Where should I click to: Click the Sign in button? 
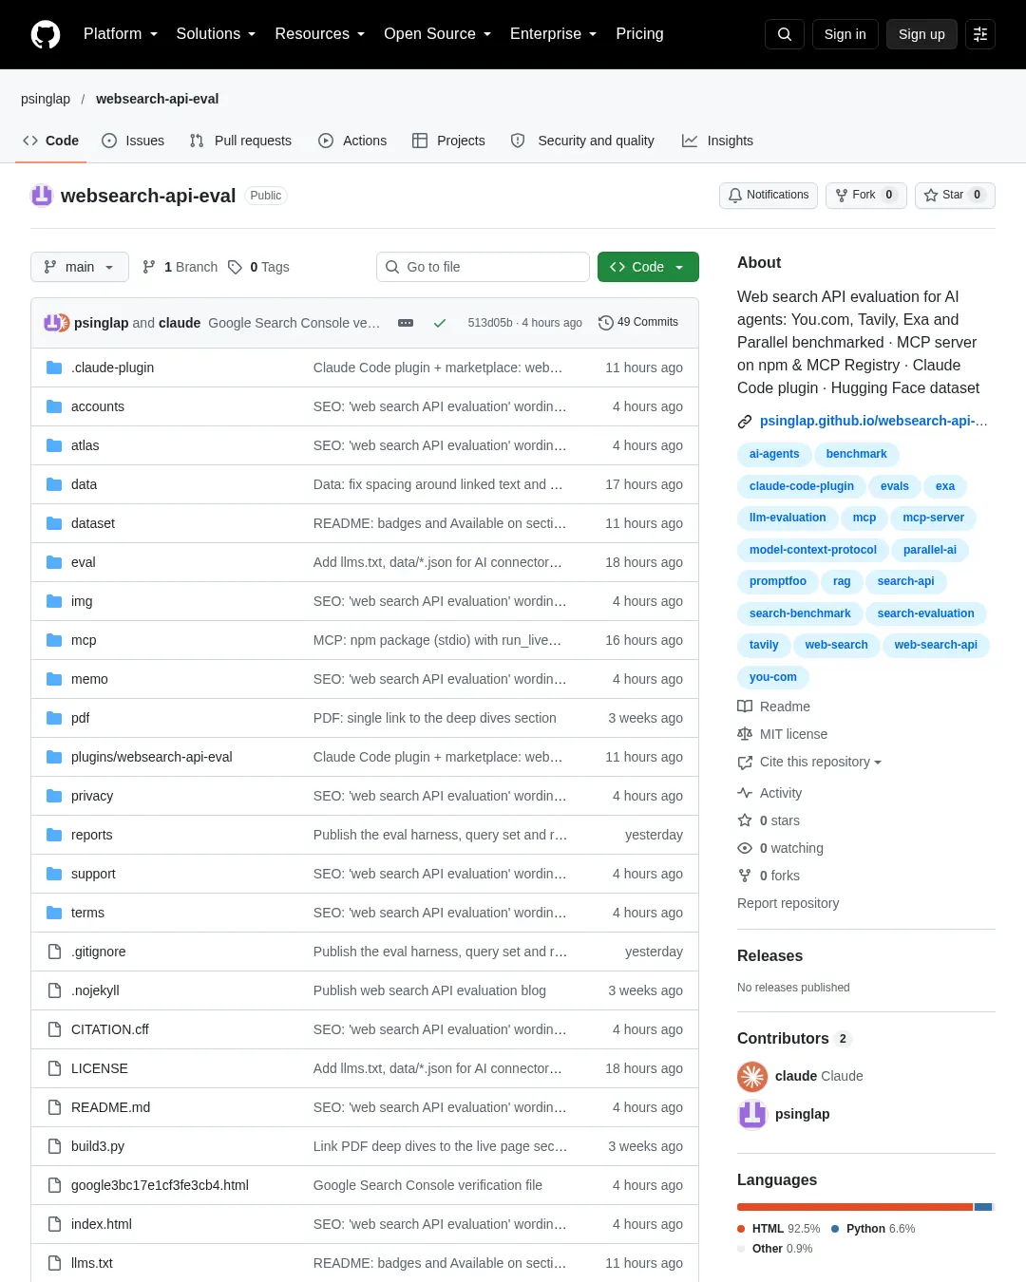click(845, 34)
